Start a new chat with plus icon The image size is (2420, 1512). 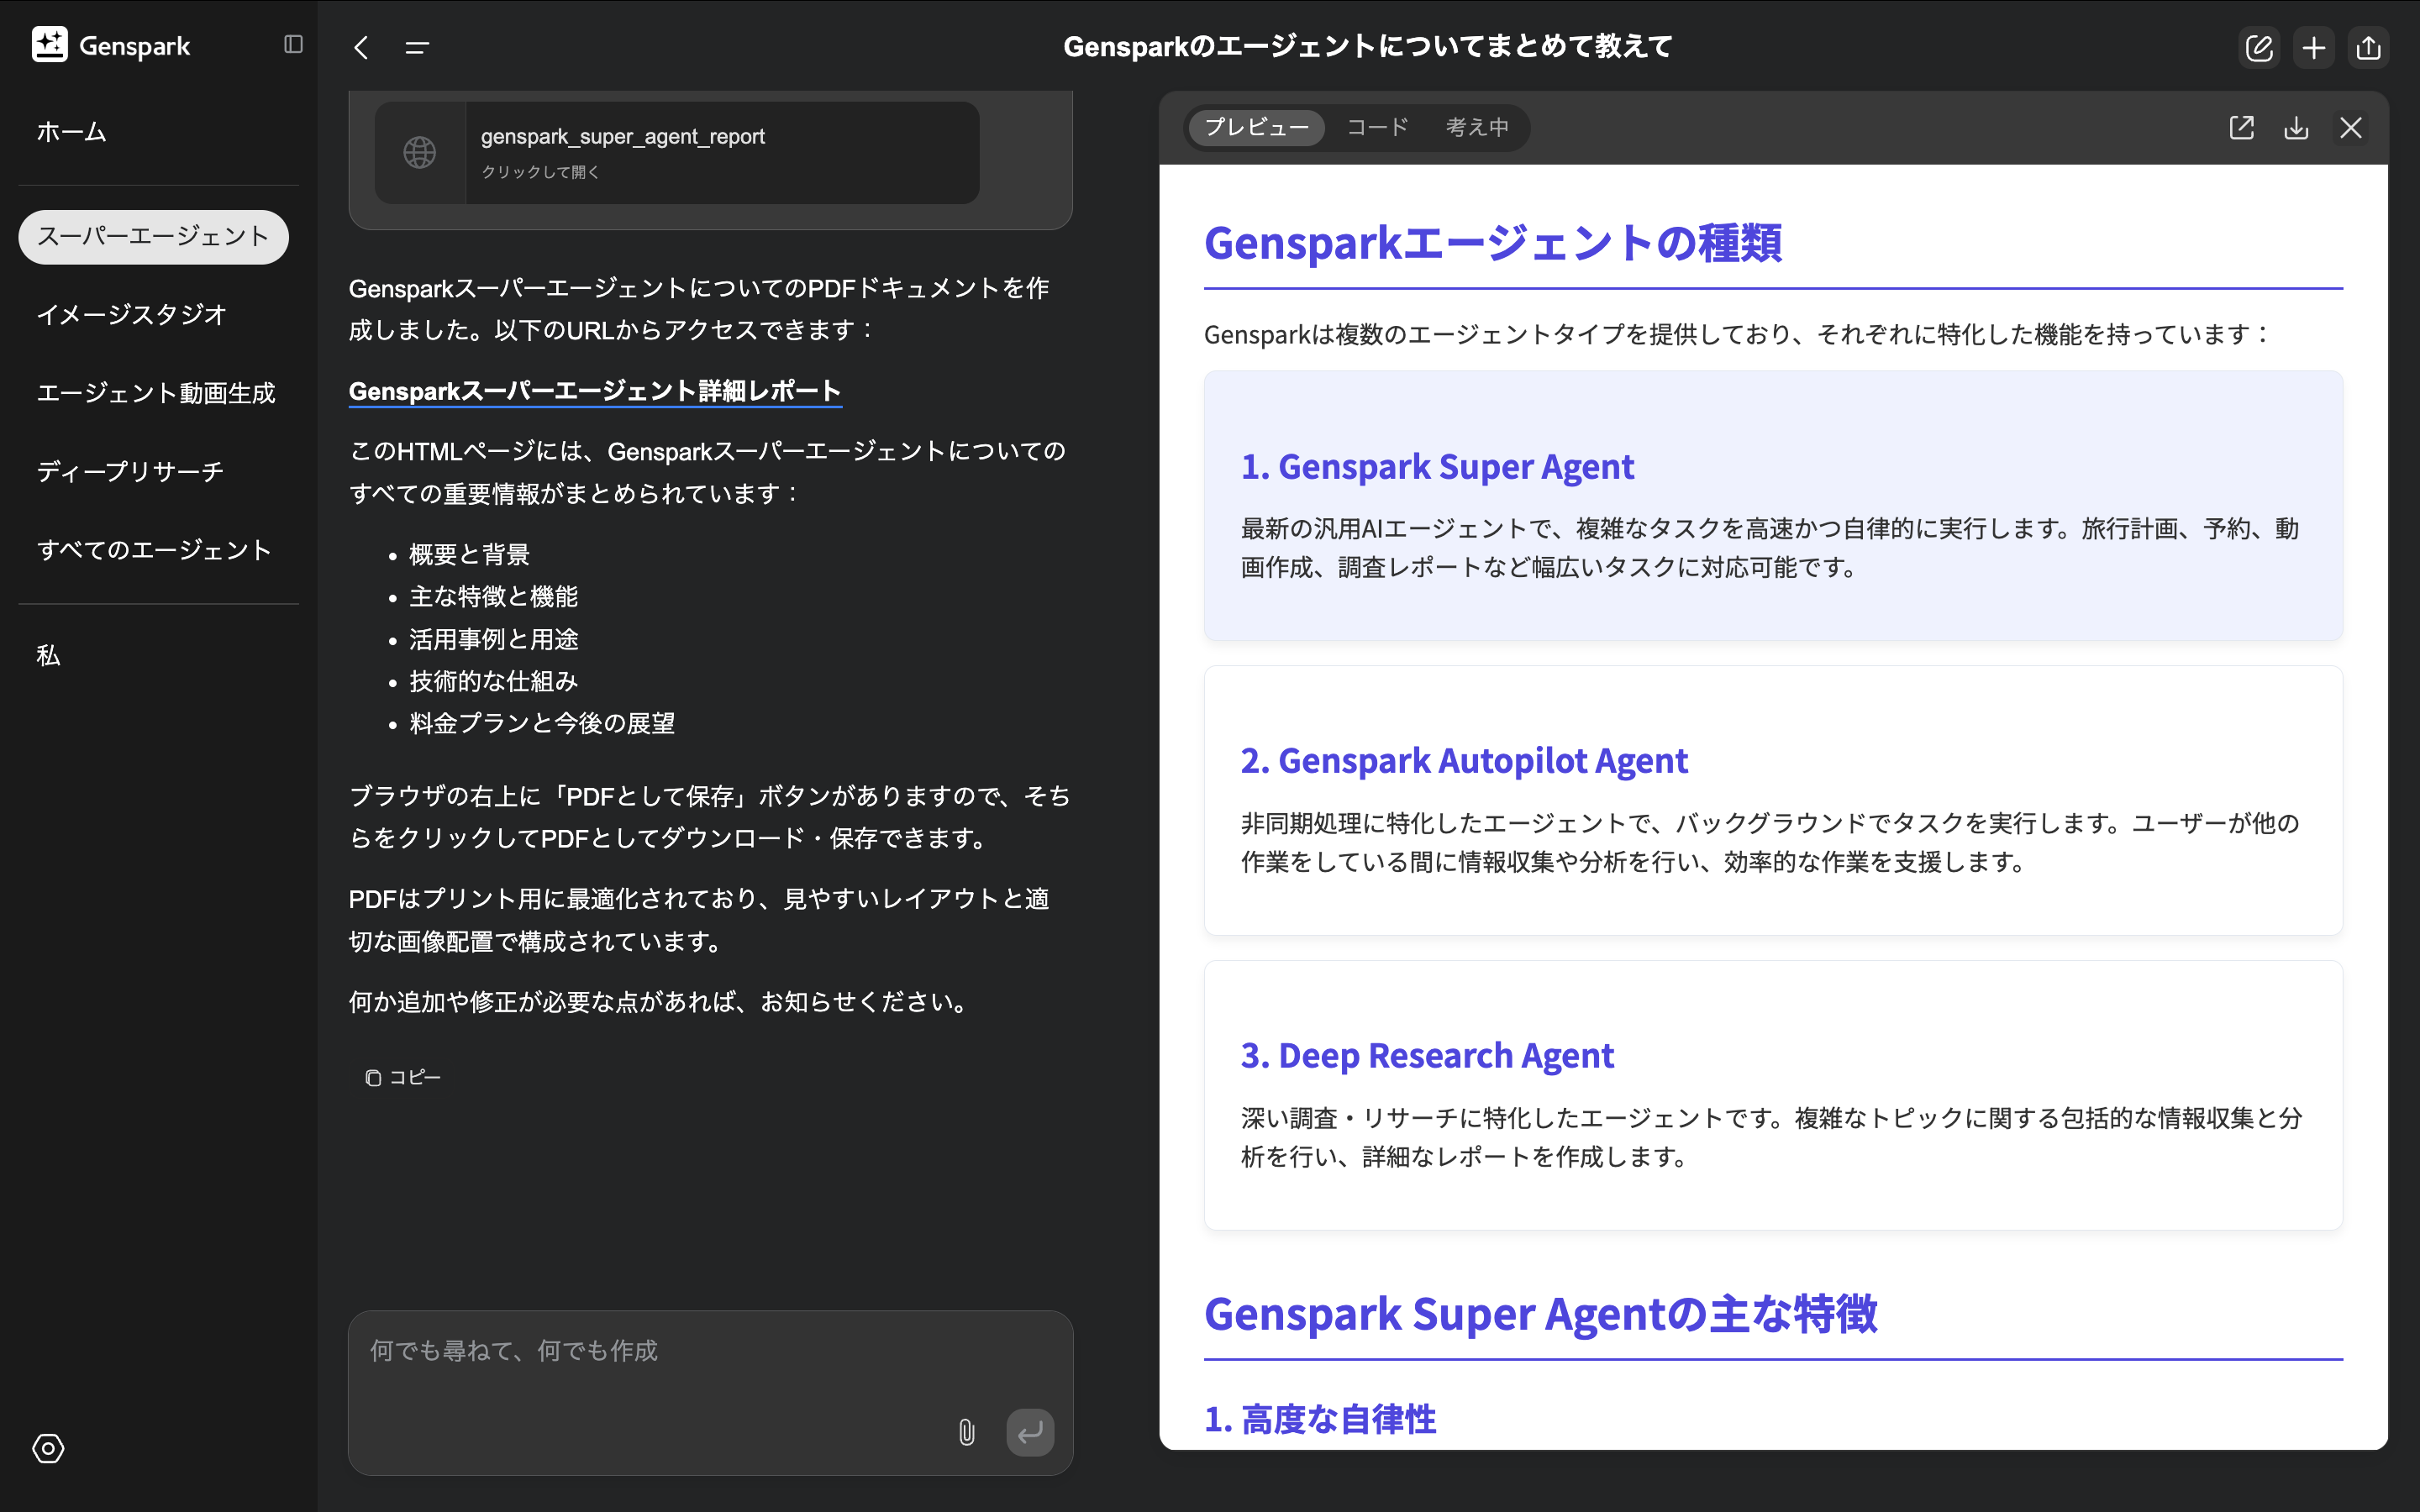click(2314, 47)
